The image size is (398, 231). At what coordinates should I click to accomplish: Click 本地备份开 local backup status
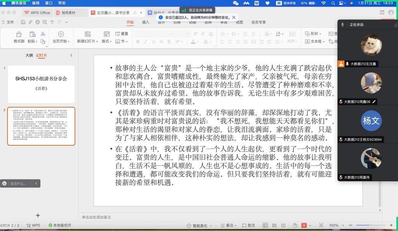point(60,225)
